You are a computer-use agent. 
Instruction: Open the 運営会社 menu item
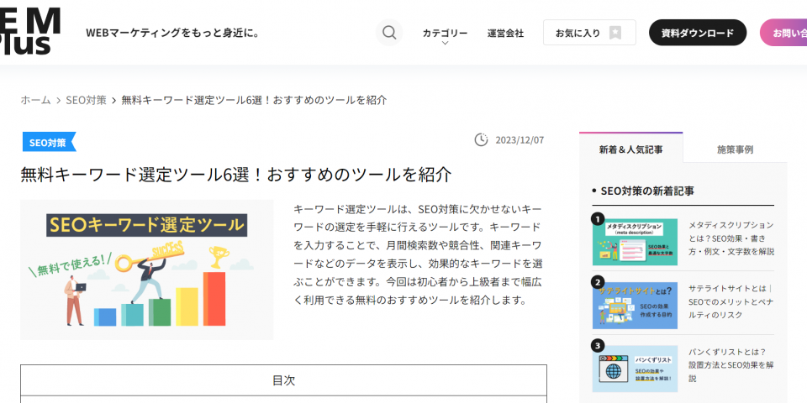point(505,33)
